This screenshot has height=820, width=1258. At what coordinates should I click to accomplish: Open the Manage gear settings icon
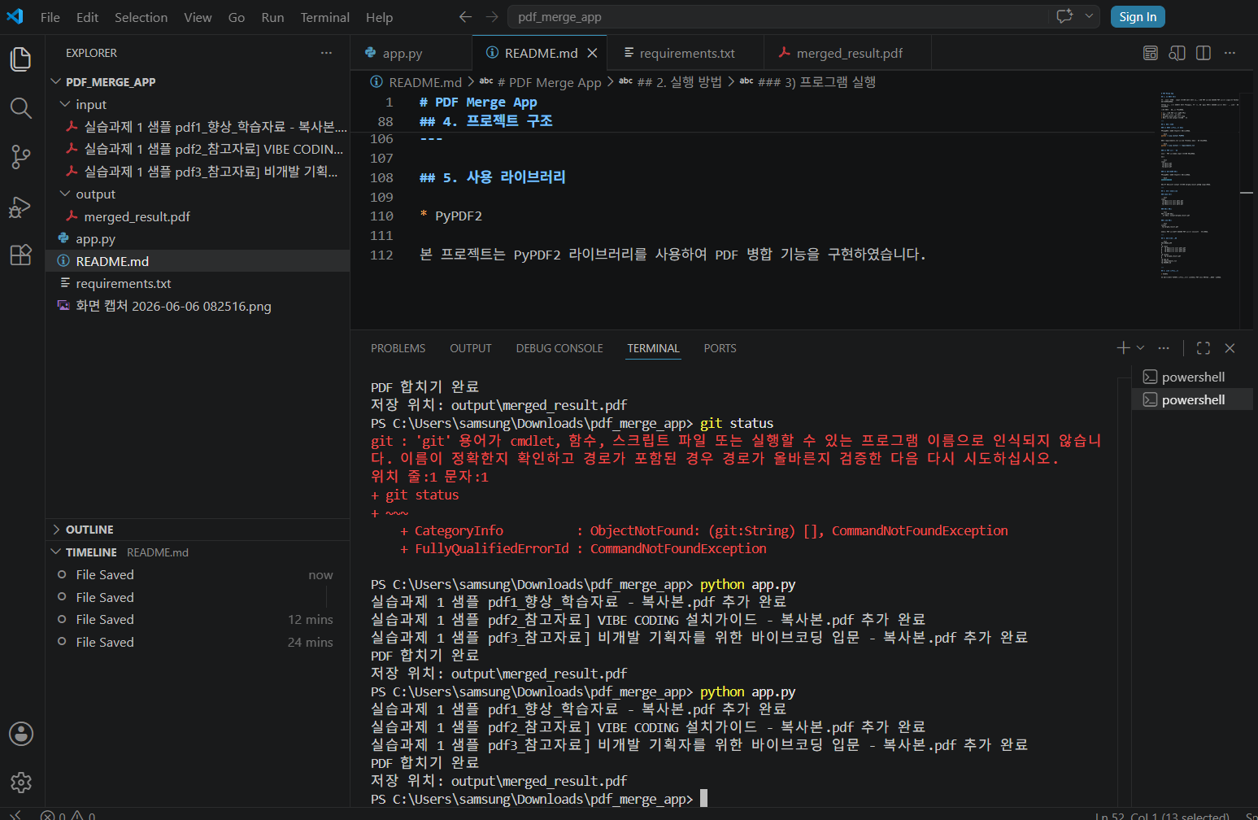(21, 783)
